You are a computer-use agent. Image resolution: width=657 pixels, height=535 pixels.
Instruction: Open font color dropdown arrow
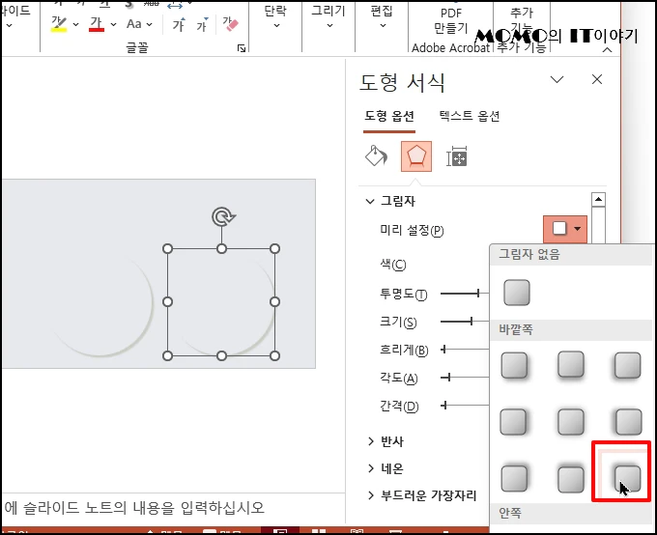tap(114, 24)
